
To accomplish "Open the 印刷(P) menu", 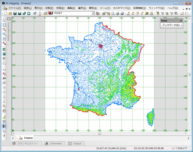I will click(49, 8).
